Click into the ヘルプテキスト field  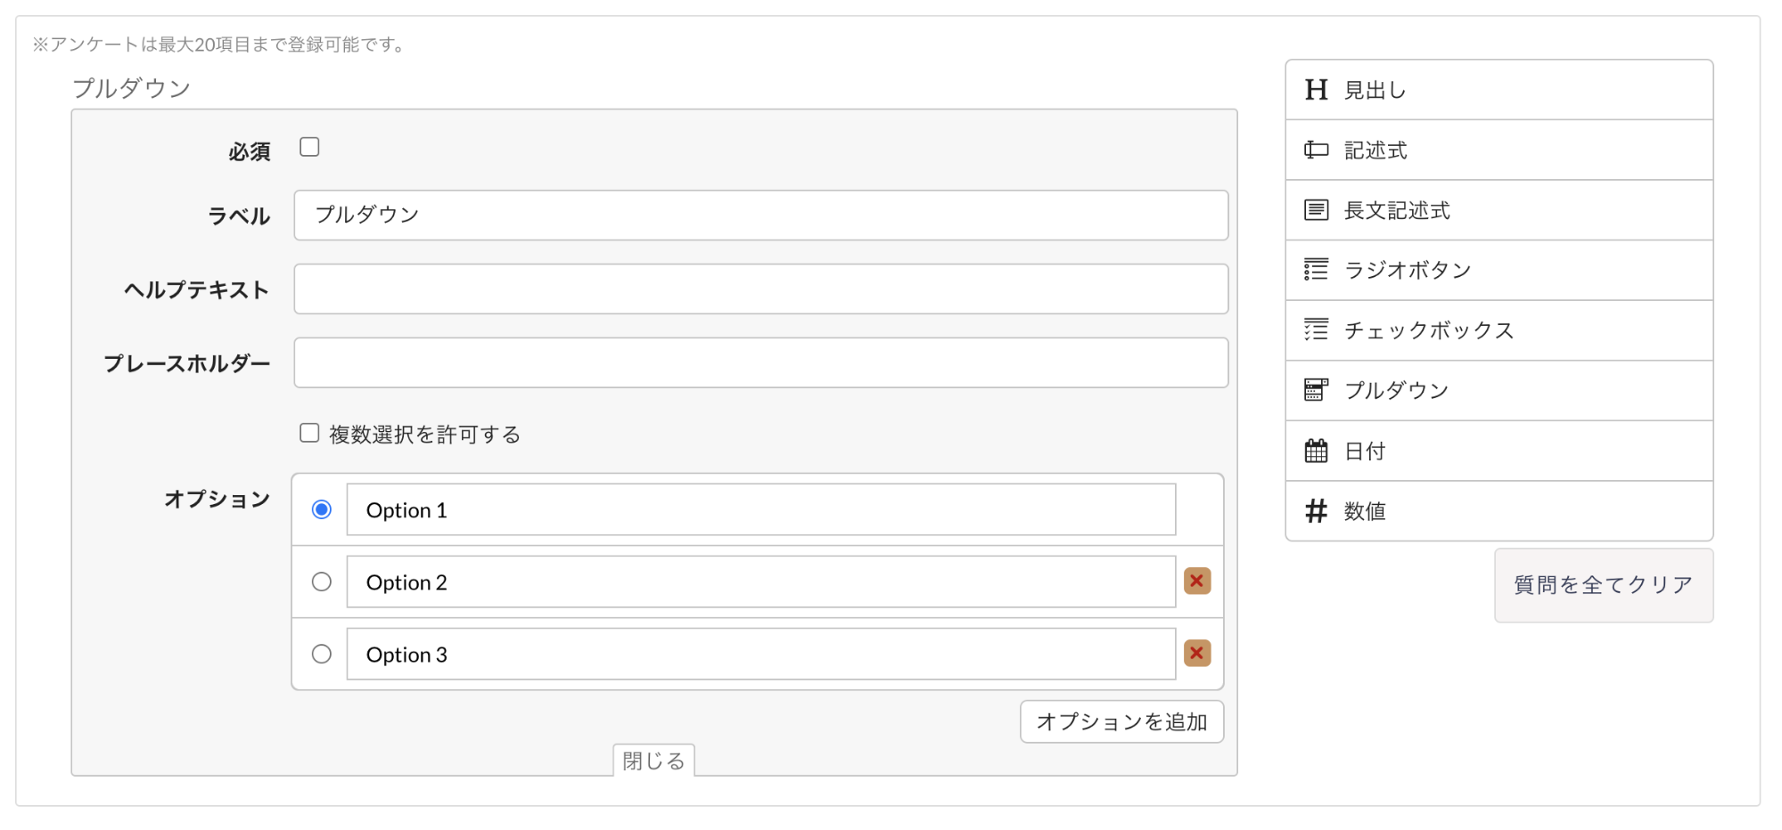[x=761, y=289]
